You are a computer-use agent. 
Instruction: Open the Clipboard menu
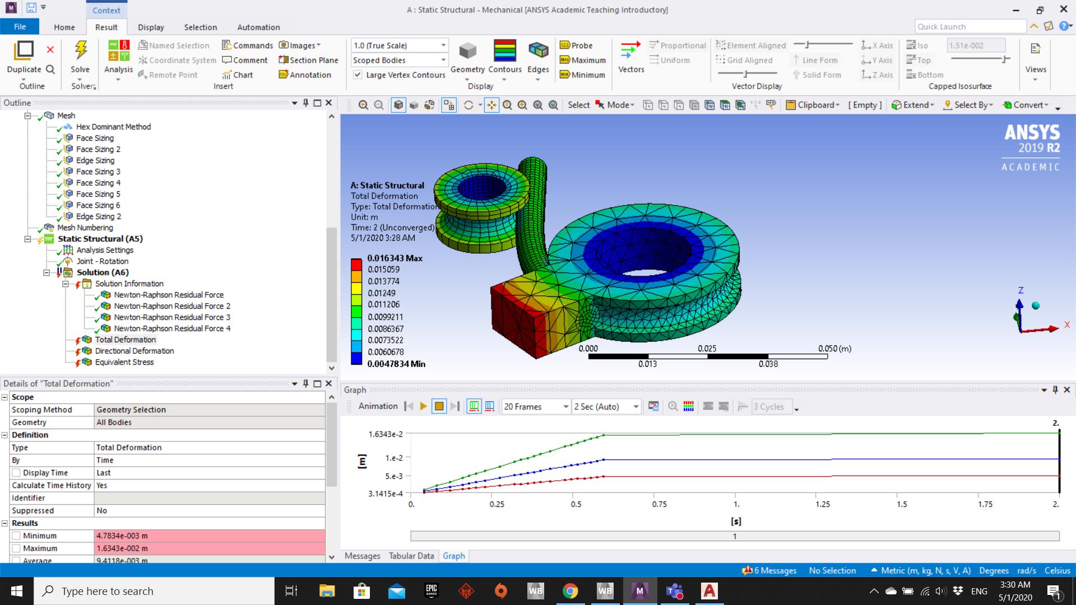tap(813, 105)
